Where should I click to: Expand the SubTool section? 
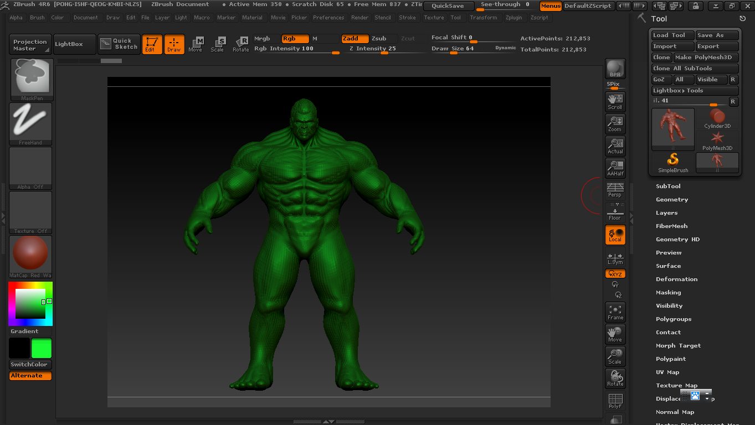tap(668, 186)
